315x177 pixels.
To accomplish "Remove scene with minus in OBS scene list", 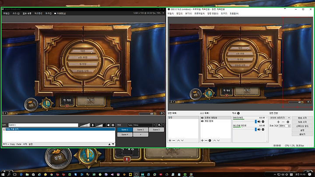I will tap(174, 140).
